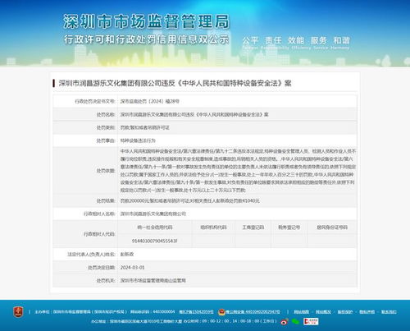The width and height of the screenshot is (410, 331).
Task: Click the 组织机构代码 column header
Action: point(213,228)
